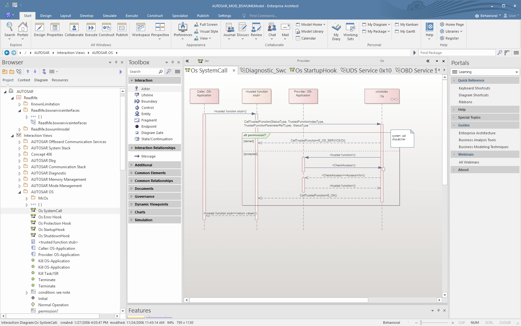The height and width of the screenshot is (326, 521).
Task: Open My Kanban
Action: [x=407, y=24]
